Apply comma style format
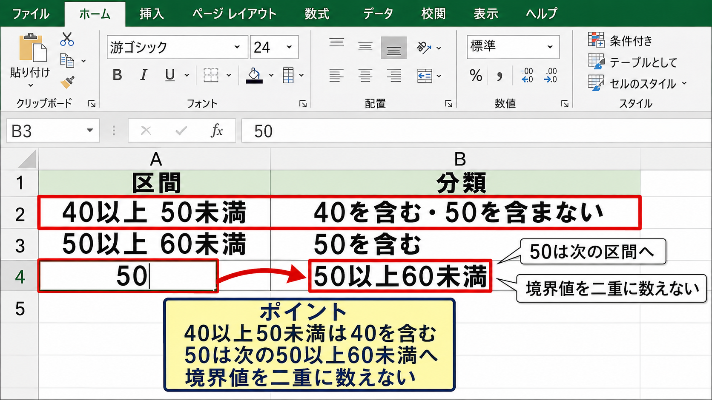The width and height of the screenshot is (712, 400). 500,76
